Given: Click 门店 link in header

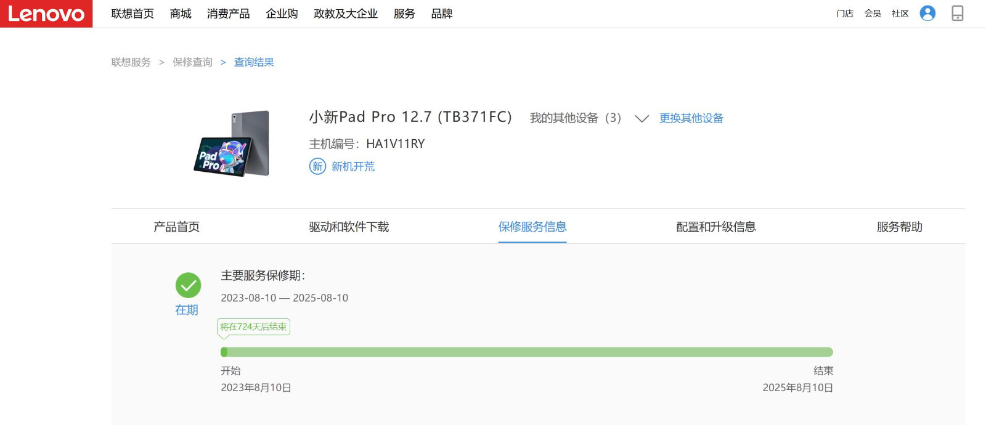Looking at the screenshot, I should pos(845,14).
